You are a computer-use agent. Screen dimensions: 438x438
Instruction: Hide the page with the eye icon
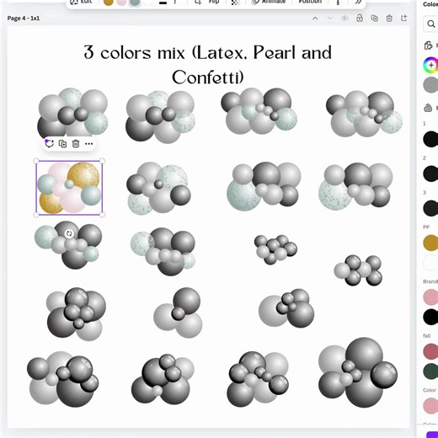345,19
